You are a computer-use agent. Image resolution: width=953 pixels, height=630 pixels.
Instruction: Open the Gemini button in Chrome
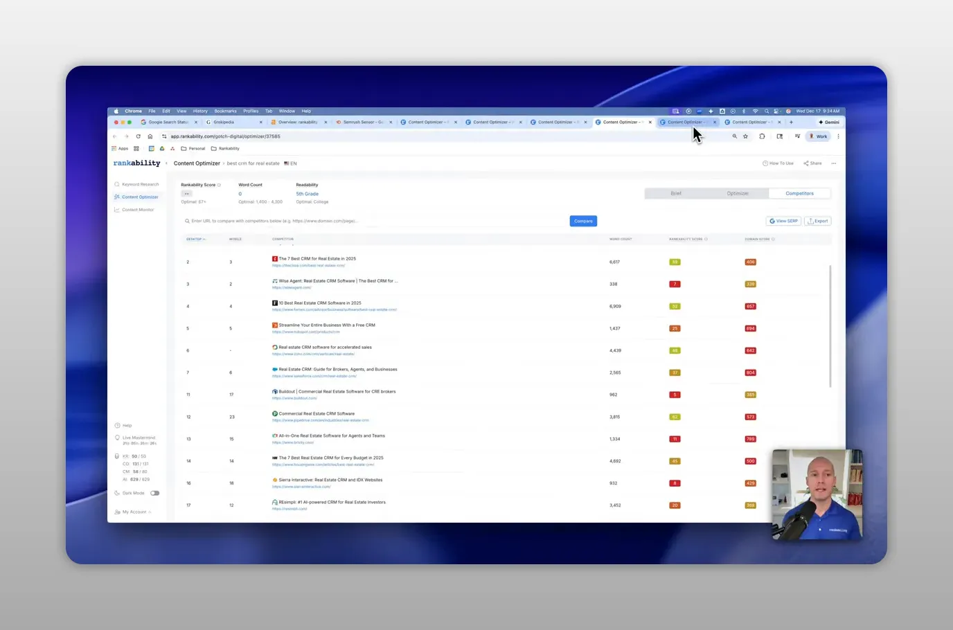coord(829,122)
